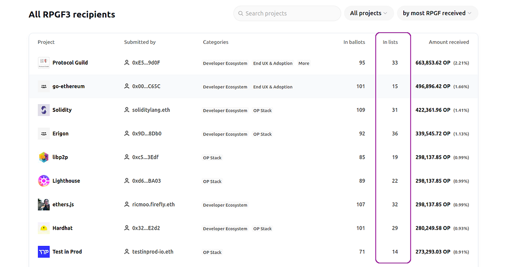Screen dimensions: 521x267
Task: Open the Protocol Guild project
Action: [x=70, y=62]
